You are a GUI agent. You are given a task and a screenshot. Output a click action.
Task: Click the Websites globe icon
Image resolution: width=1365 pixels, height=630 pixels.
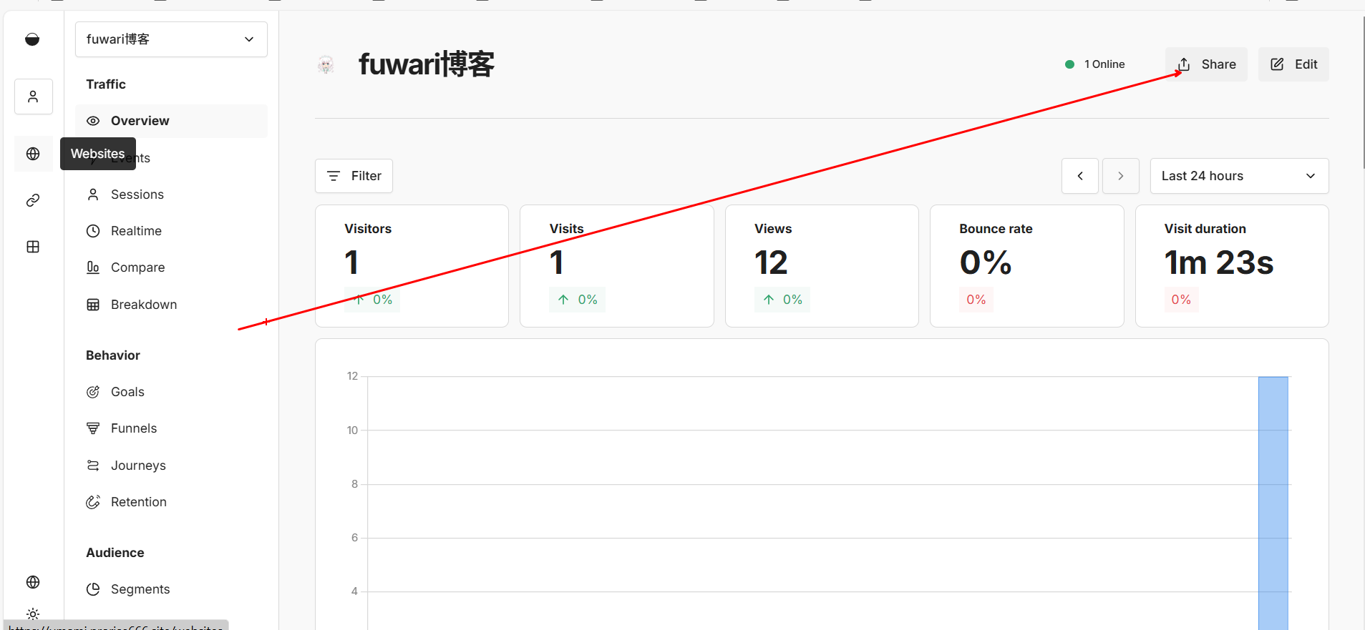(x=33, y=154)
